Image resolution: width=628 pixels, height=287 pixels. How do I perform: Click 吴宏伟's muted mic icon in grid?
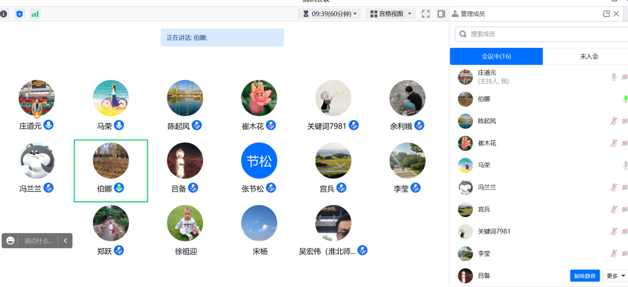pos(362,250)
